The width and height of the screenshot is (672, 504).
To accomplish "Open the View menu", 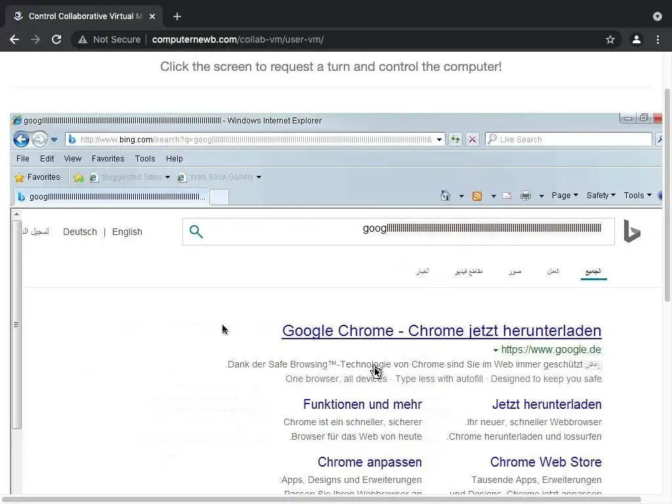I will (x=72, y=159).
